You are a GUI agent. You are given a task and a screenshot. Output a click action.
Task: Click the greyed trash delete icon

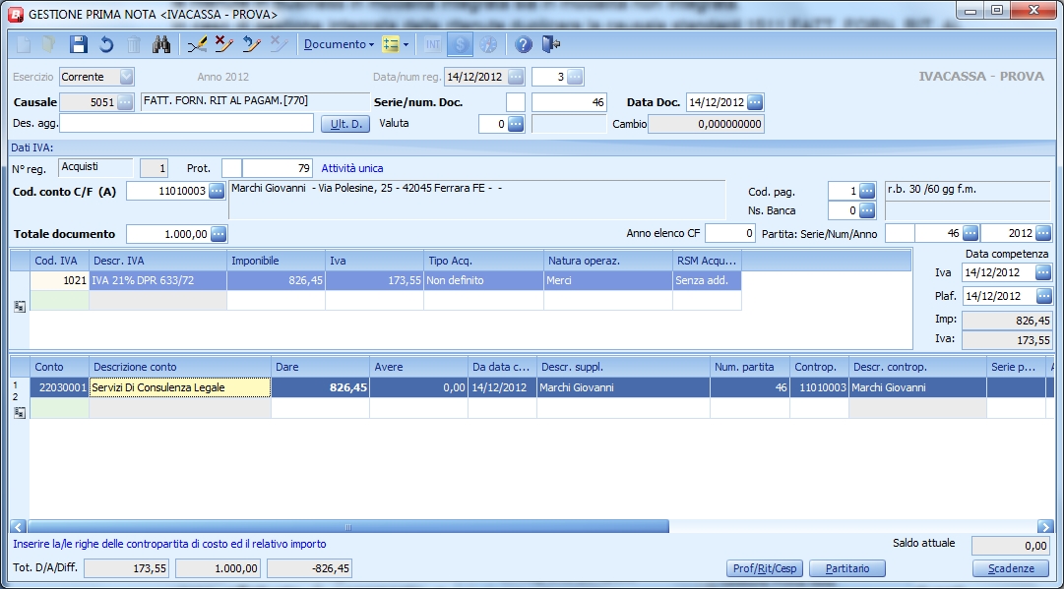tap(134, 44)
